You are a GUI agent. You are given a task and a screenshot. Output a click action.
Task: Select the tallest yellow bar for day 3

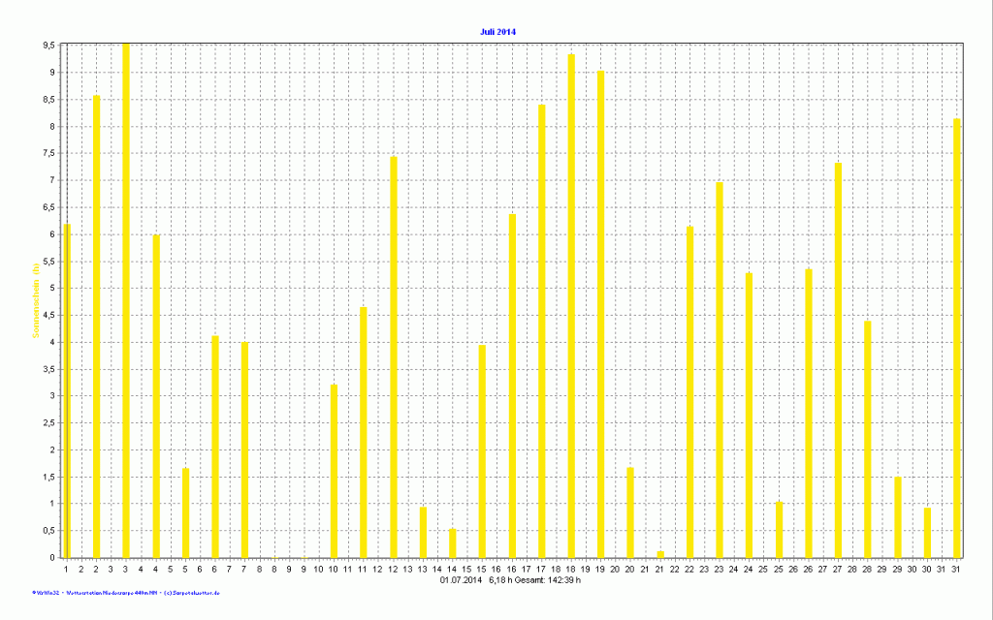[x=126, y=300]
